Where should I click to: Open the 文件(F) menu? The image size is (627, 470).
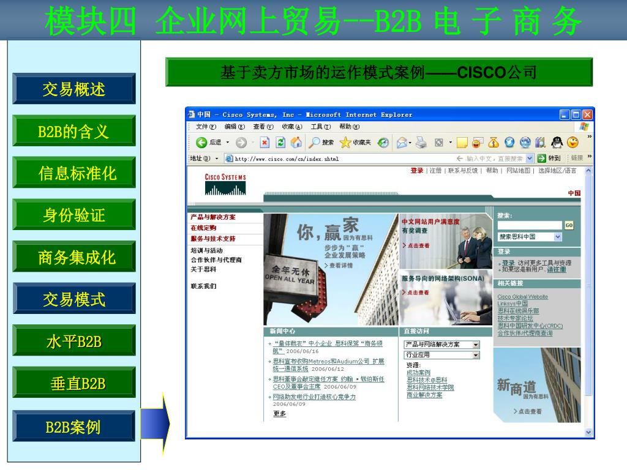point(206,127)
